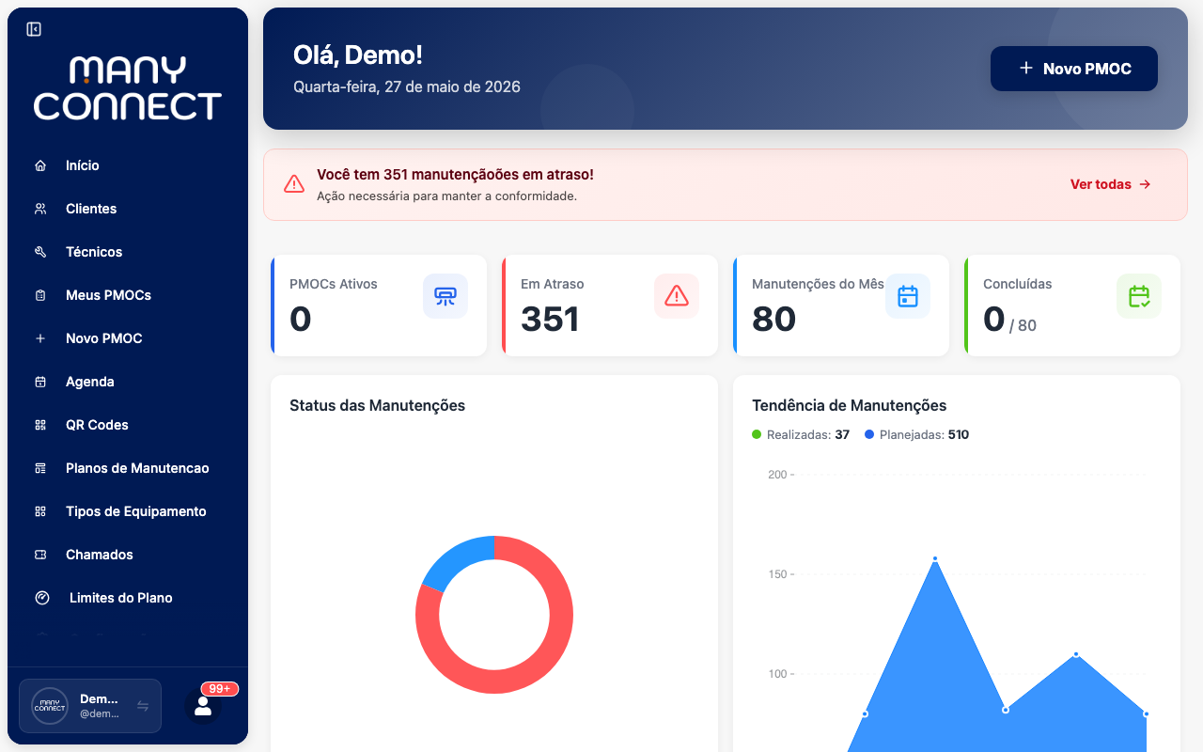Click the Many Connect logo in sidebar
The height and width of the screenshot is (752, 1203).
click(128, 88)
